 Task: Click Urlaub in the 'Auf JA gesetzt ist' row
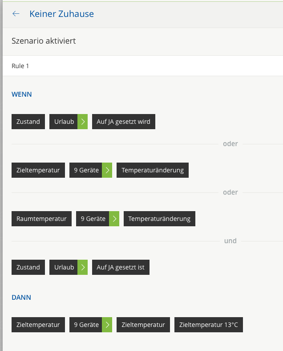[x=64, y=267]
